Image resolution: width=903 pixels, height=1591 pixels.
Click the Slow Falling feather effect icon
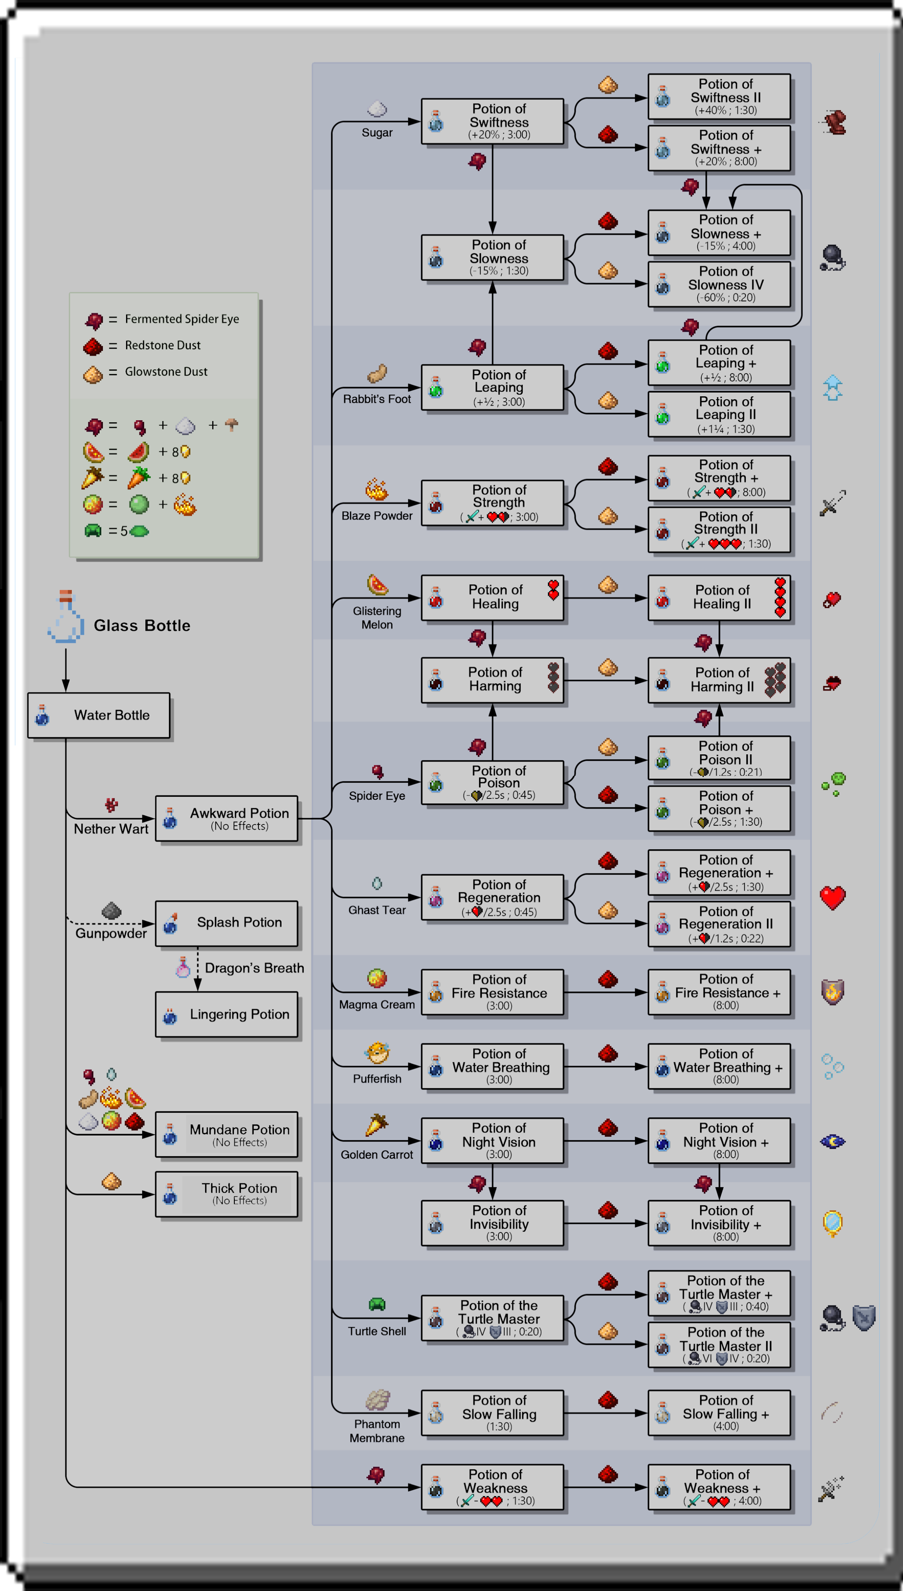(x=832, y=1413)
